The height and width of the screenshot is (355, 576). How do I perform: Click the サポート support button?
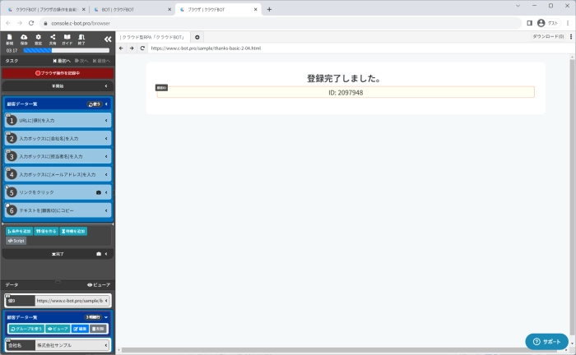coord(546,341)
